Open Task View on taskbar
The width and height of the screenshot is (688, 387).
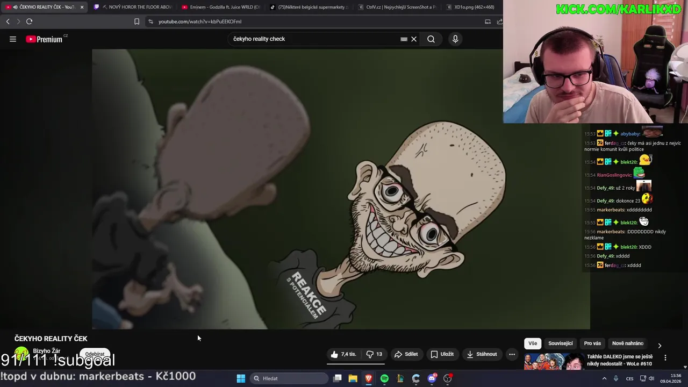(338, 378)
